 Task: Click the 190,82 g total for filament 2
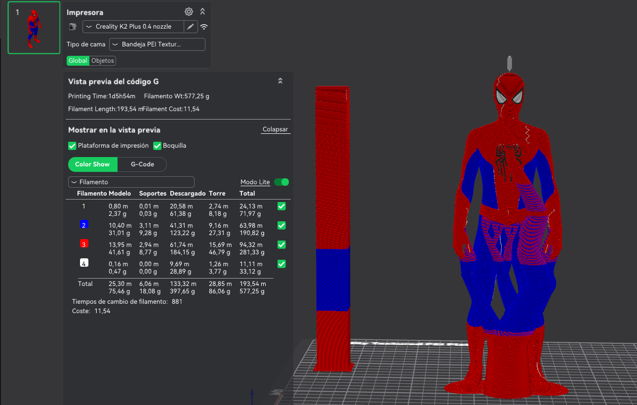tap(252, 234)
